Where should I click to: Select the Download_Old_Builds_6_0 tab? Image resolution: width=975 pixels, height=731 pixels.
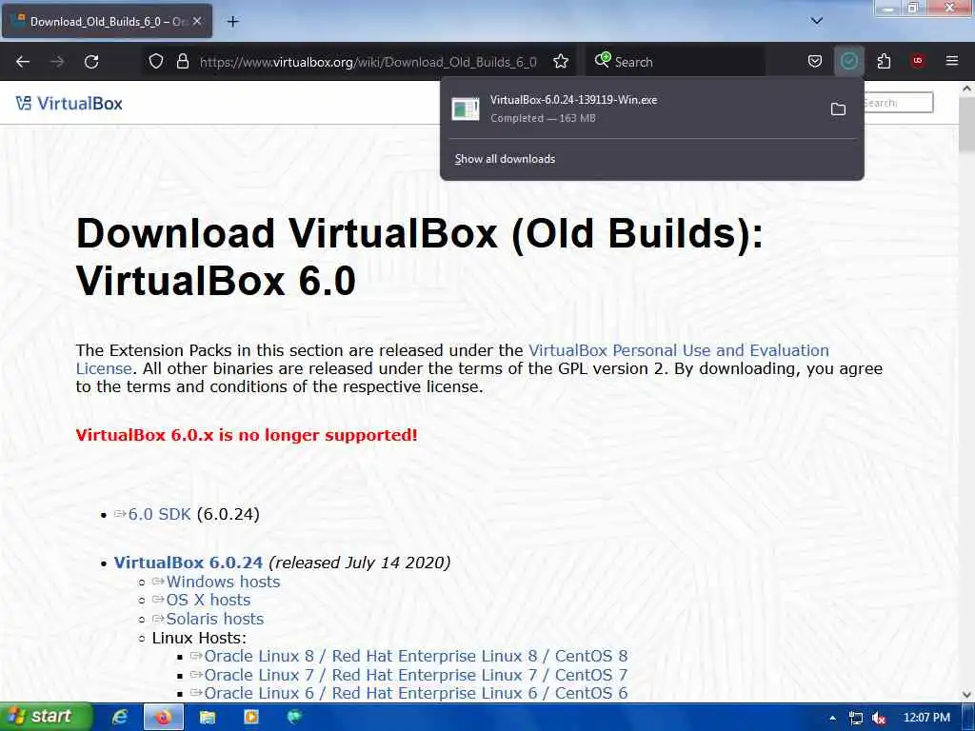107,21
